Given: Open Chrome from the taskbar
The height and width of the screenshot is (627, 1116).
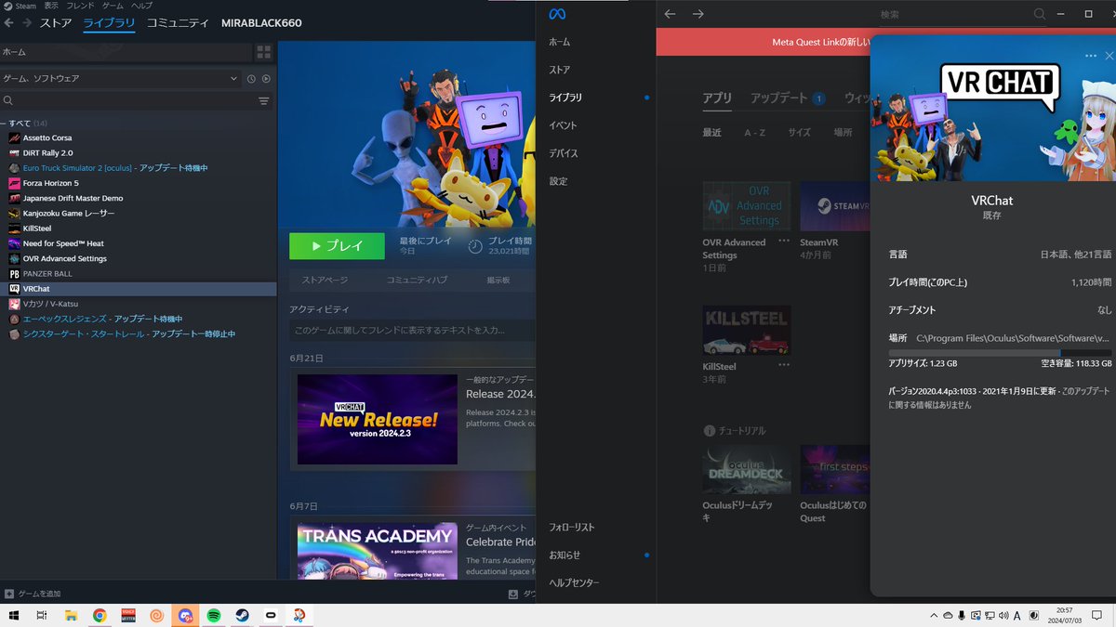Looking at the screenshot, I should click(99, 615).
